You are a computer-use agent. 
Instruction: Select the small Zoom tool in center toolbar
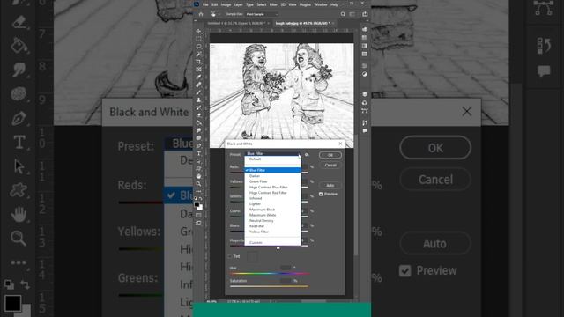click(x=198, y=184)
